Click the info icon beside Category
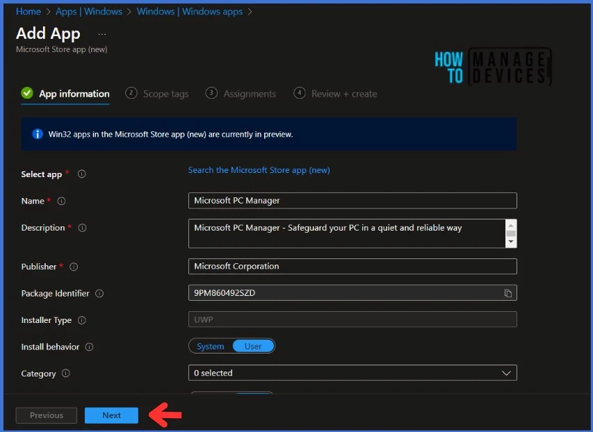593x432 pixels. [66, 374]
